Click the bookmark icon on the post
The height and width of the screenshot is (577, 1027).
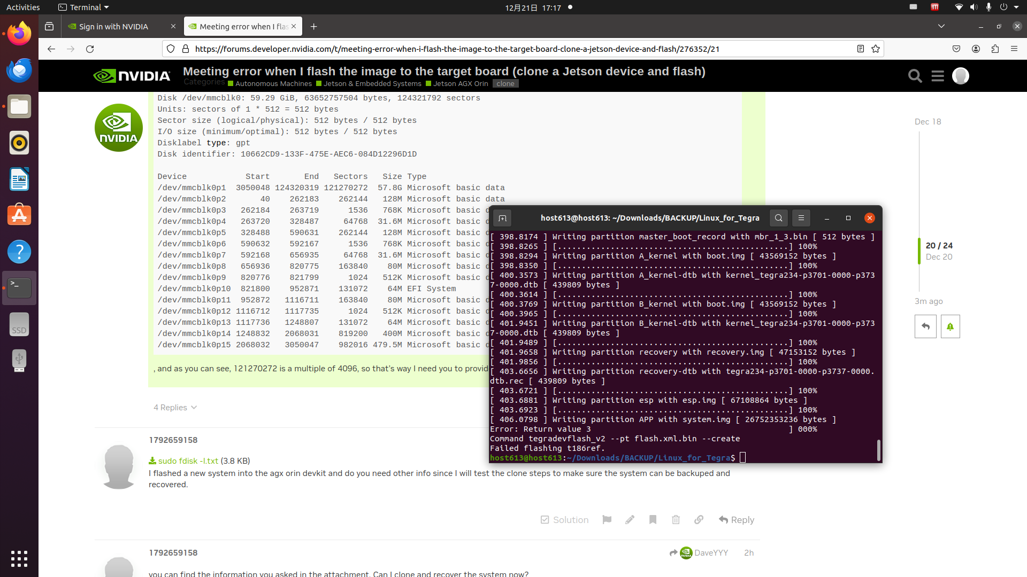[653, 520]
